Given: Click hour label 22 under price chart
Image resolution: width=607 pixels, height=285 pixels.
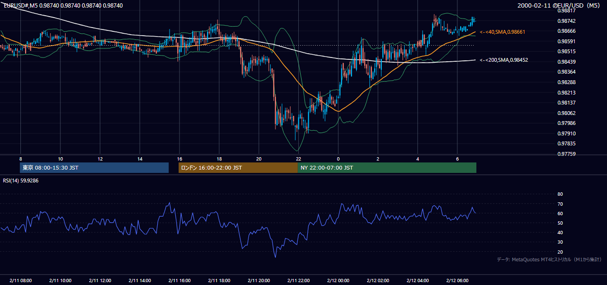Looking at the screenshot, I should pos(298,159).
